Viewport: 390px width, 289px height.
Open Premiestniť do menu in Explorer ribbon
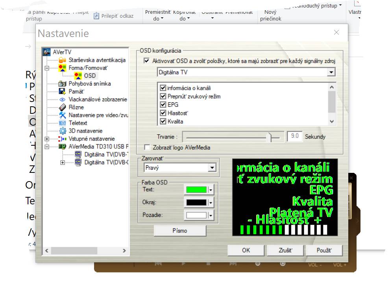[158, 15]
